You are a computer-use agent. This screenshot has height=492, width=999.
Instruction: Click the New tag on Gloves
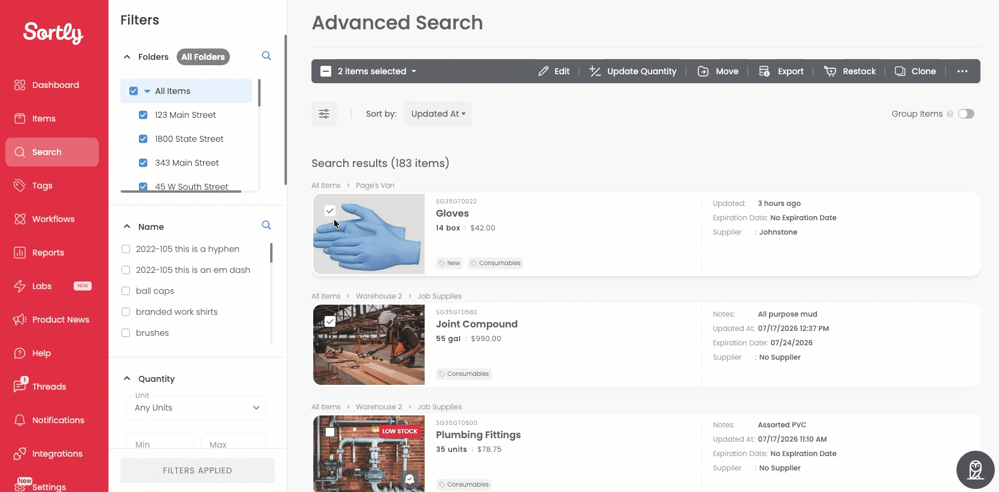click(449, 263)
